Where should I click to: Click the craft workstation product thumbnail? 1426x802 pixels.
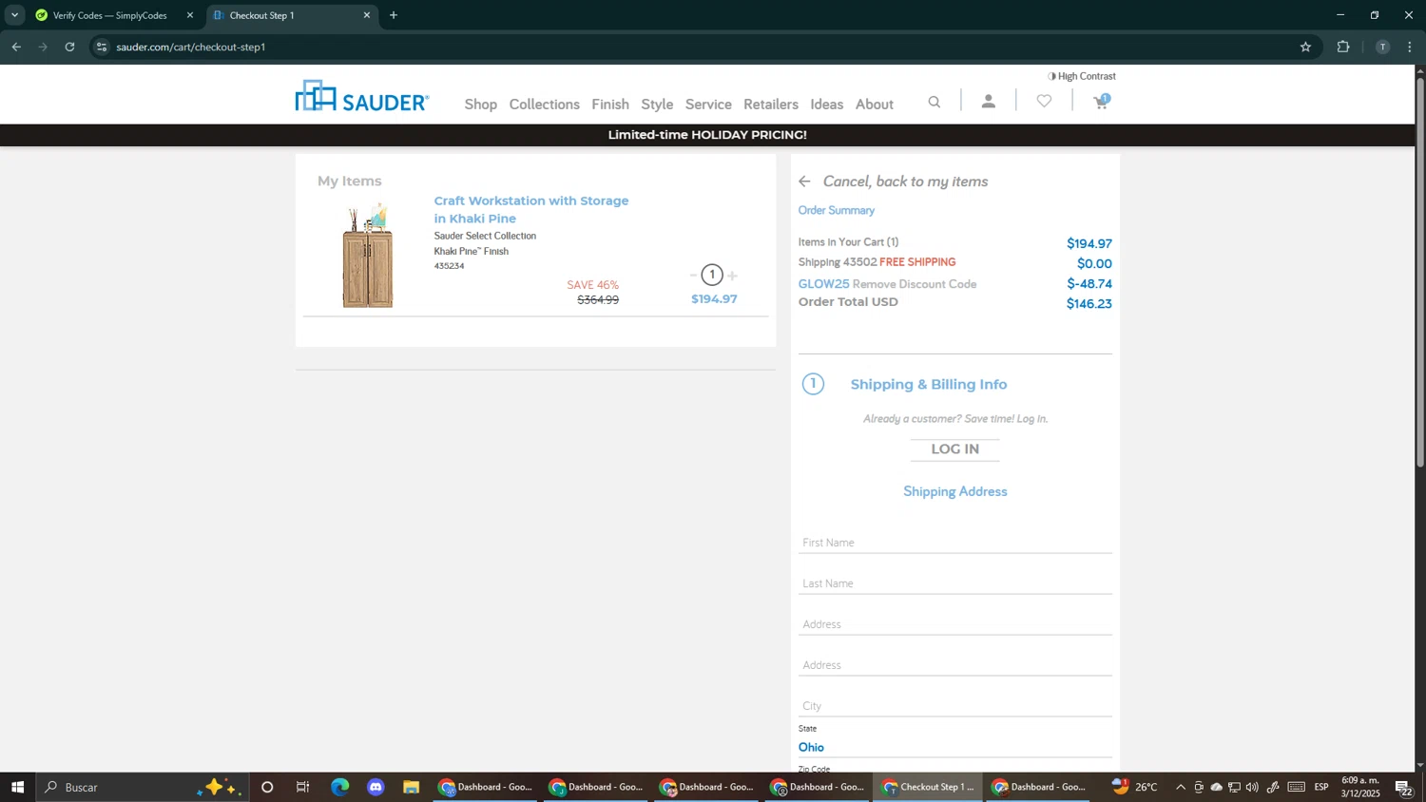tap(368, 255)
